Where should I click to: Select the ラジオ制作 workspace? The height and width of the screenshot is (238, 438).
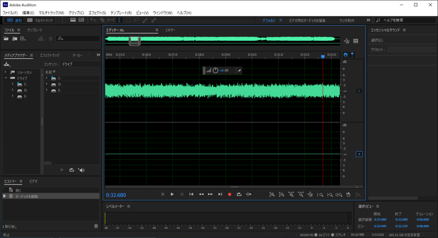pos(347,20)
